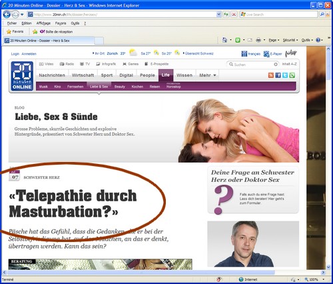Click the Print toolbar icon
The image size is (333, 284).
(x=258, y=40)
